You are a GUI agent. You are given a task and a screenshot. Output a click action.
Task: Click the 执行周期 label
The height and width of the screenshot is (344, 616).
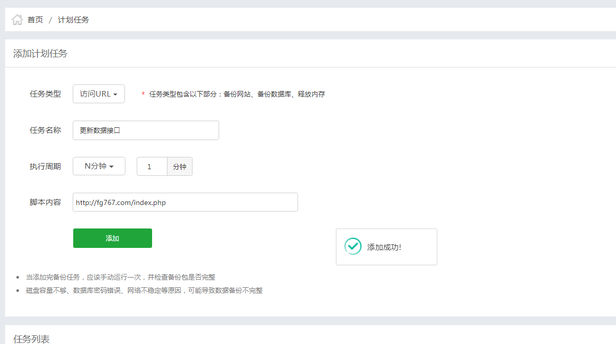coord(45,167)
